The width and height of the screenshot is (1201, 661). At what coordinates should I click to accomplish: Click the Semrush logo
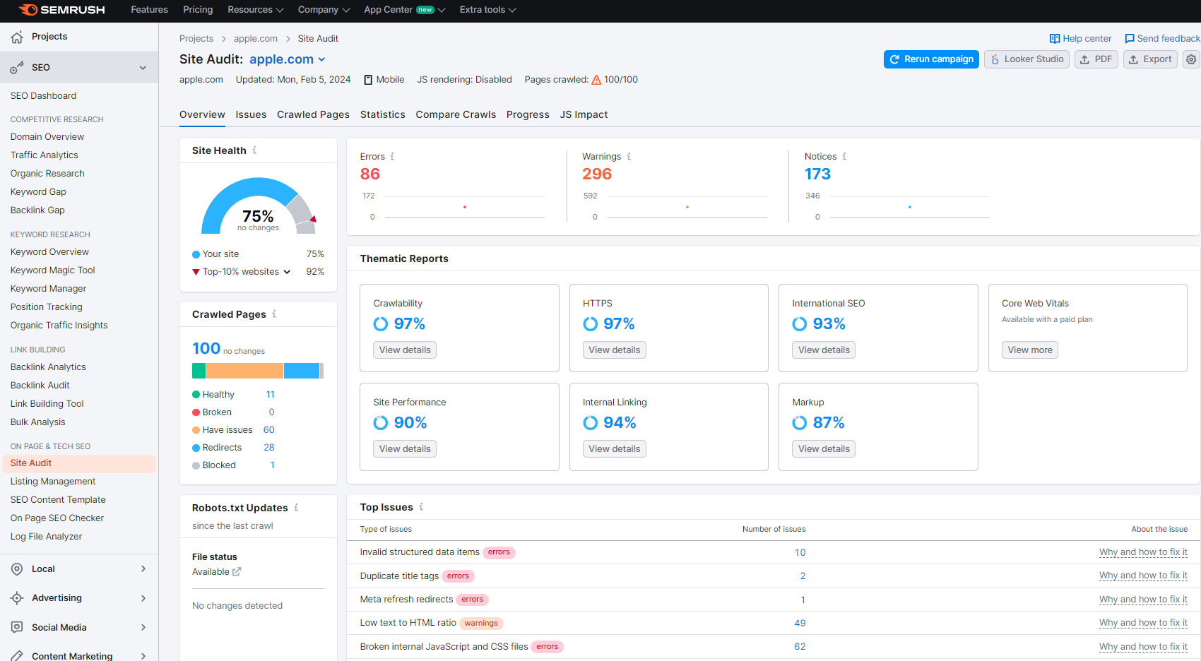pyautogui.click(x=61, y=10)
